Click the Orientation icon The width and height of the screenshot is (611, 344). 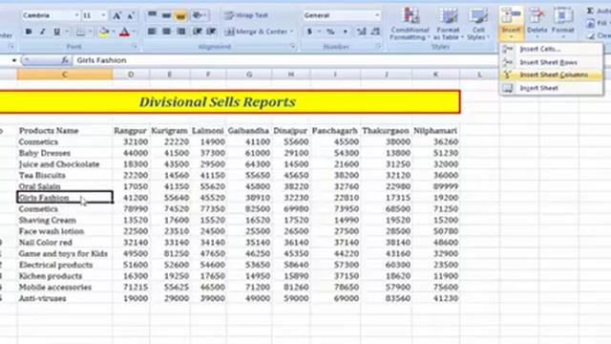(x=199, y=15)
